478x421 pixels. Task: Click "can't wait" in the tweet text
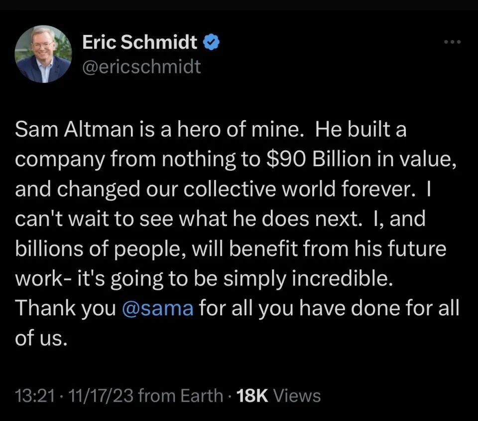(66, 219)
